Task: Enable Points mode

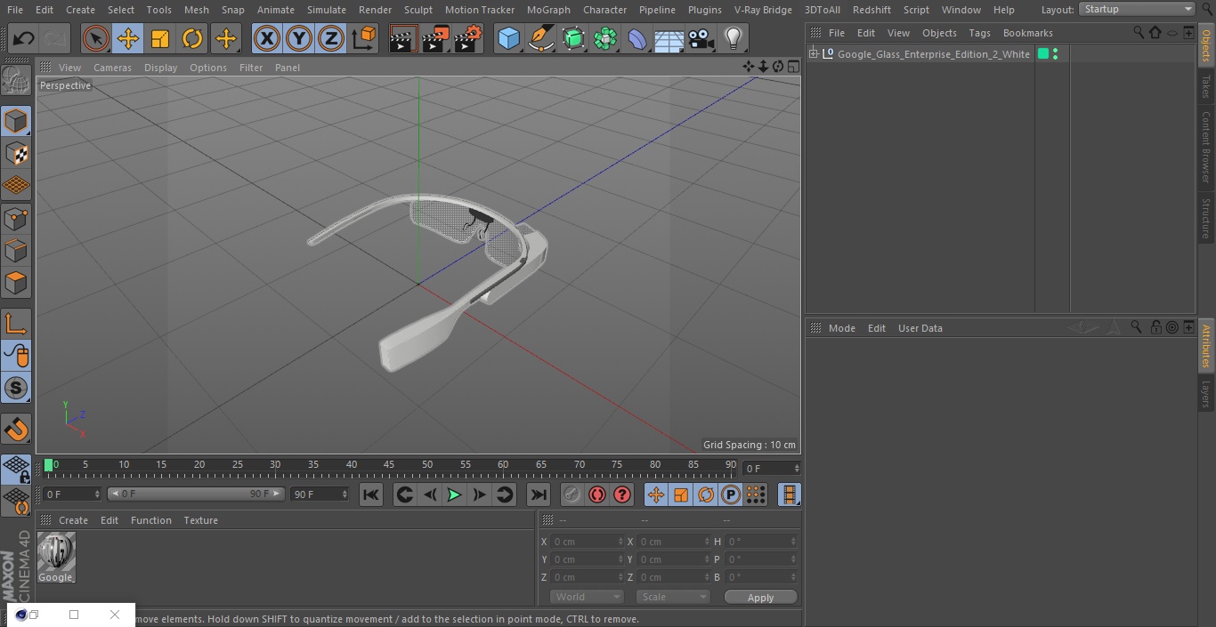Action: (16, 218)
